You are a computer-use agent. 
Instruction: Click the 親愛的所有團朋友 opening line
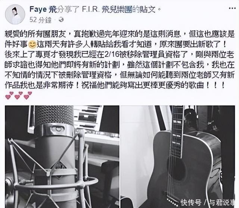coord(35,34)
